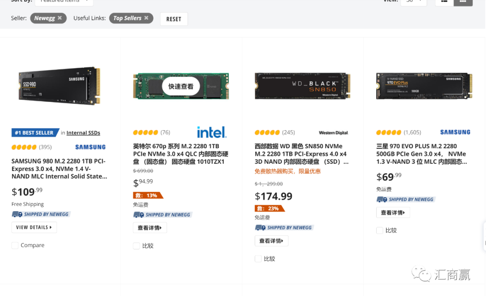Open the Internal SSDs category link
The image size is (486, 296).
coord(83,133)
